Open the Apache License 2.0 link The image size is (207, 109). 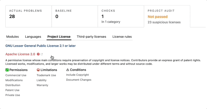pos(20,54)
